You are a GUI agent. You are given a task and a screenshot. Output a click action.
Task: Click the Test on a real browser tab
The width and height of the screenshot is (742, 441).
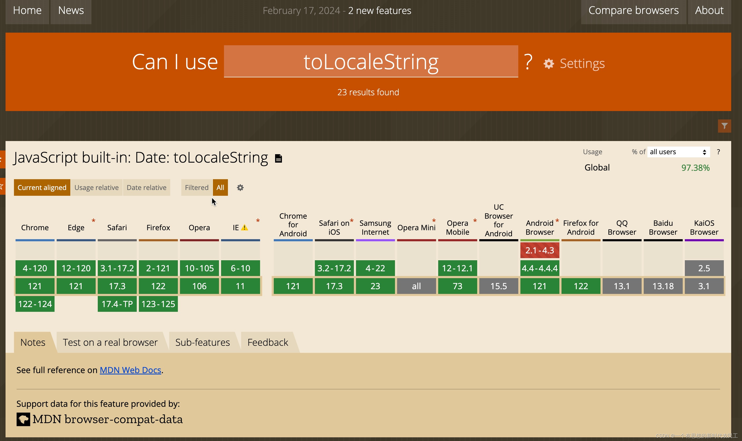pos(110,342)
